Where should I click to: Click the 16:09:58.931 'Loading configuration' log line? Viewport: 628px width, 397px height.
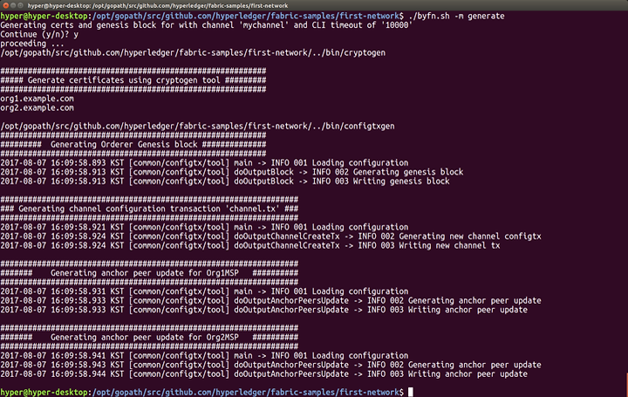tap(204, 291)
